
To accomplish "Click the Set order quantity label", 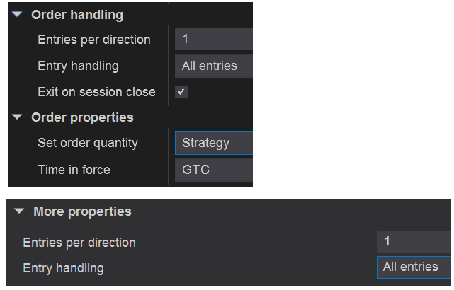I will 87,143.
